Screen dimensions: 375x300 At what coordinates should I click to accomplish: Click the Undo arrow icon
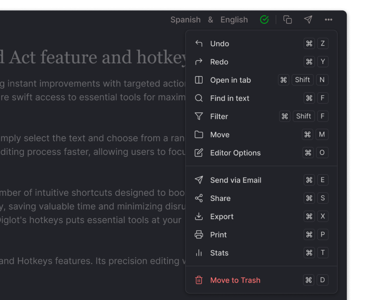199,44
